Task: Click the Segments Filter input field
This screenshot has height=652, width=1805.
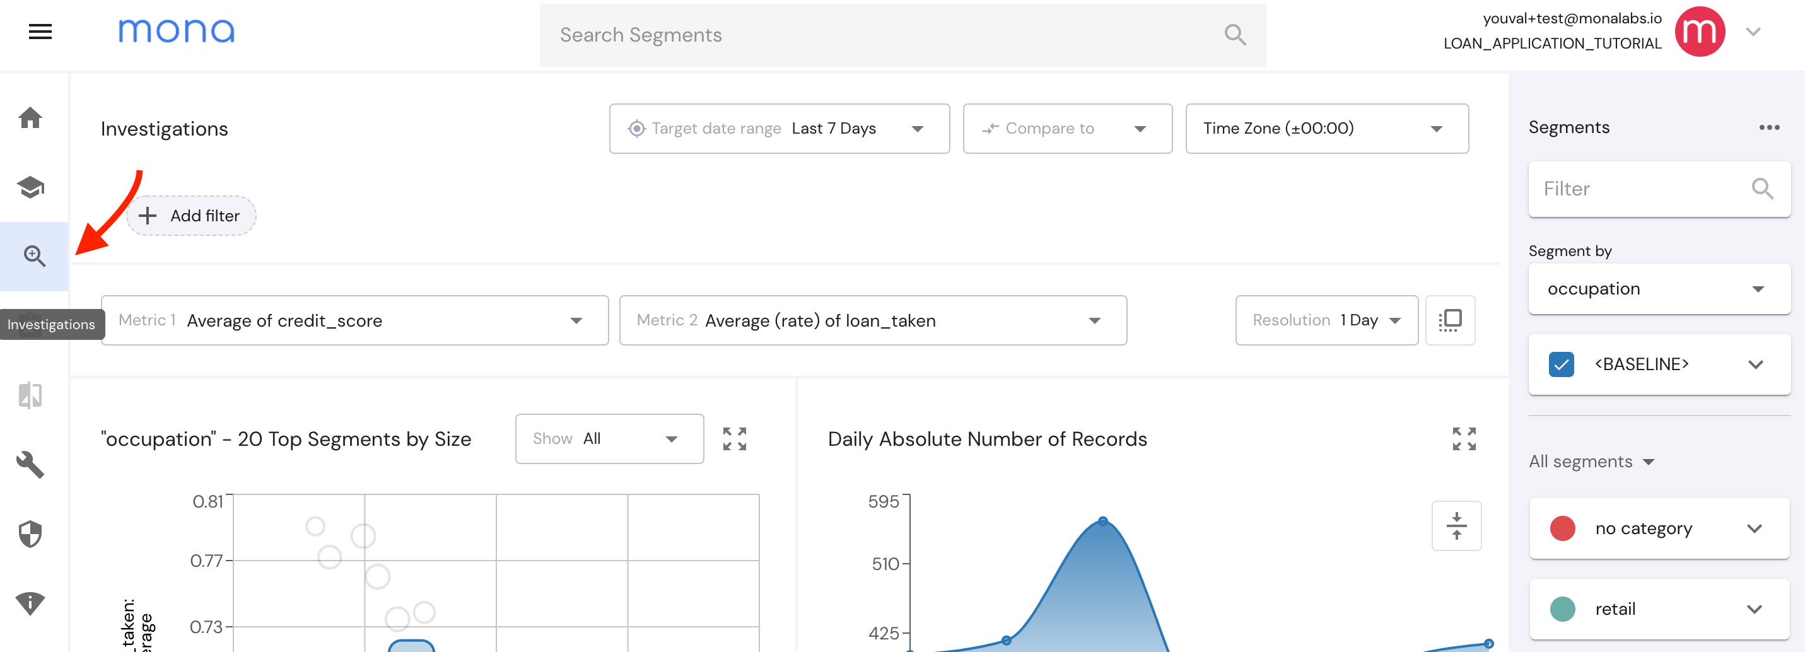Action: pyautogui.click(x=1659, y=189)
